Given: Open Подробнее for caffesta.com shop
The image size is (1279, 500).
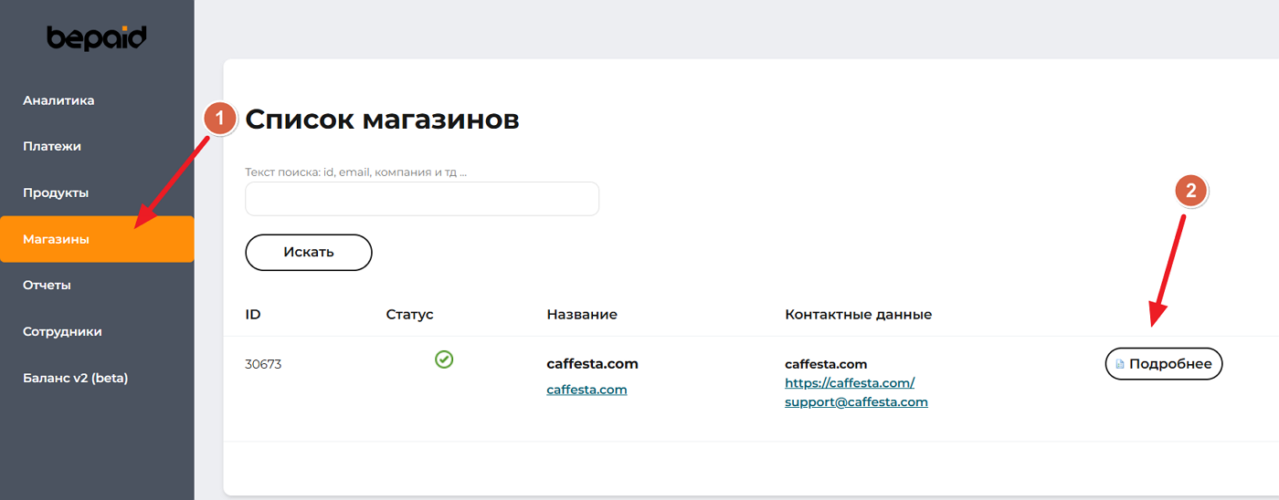Looking at the screenshot, I should tap(1164, 364).
